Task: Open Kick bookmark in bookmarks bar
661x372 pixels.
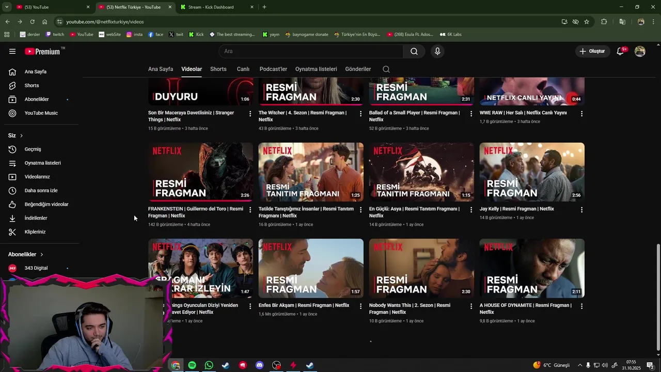Action: (197, 35)
